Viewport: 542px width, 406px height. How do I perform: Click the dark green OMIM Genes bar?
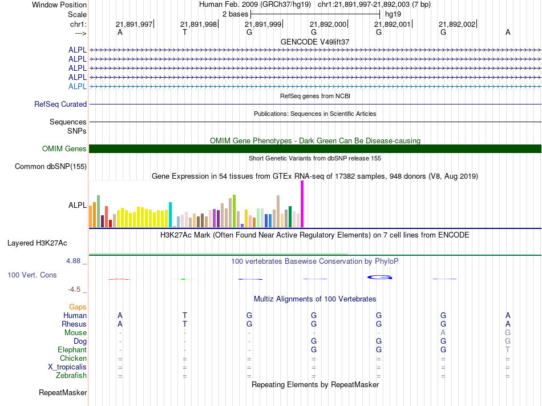(x=315, y=149)
